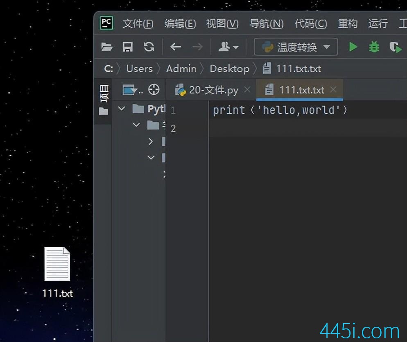Click line number 2 in gutter
Viewport: 407px width, 342px height.
[x=173, y=128]
